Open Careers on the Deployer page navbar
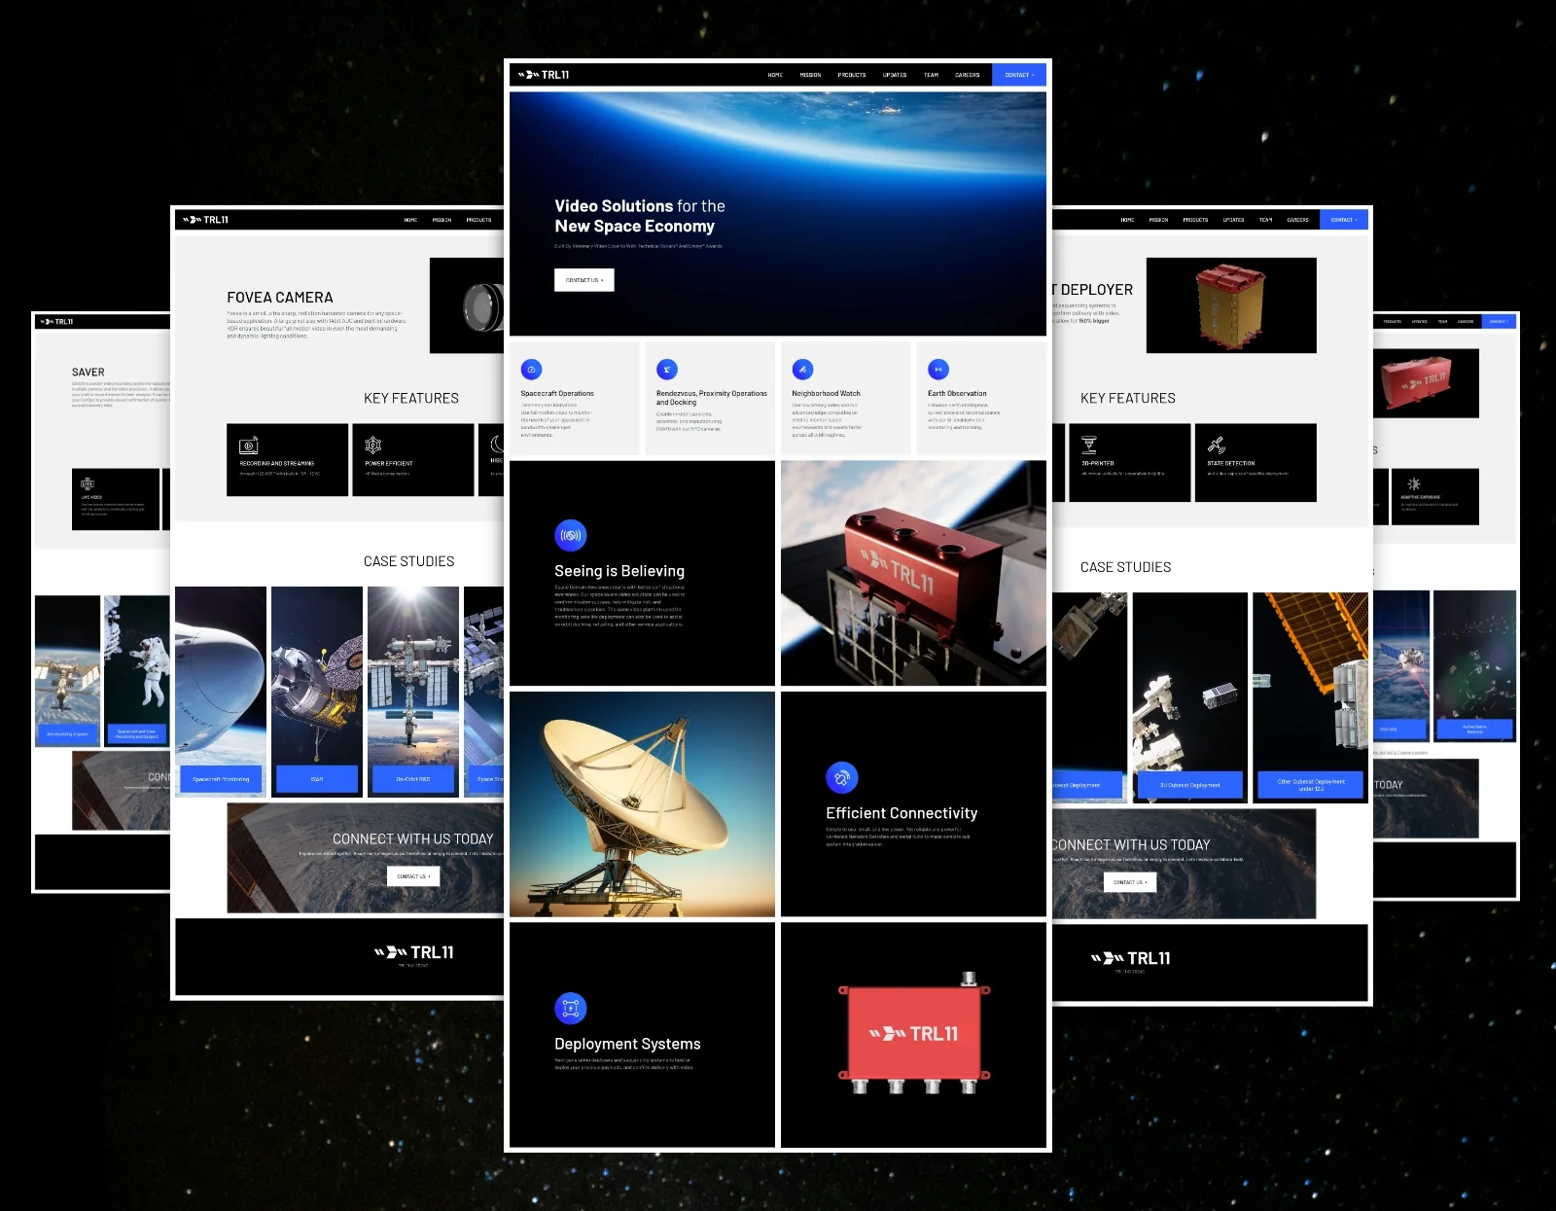This screenshot has width=1556, height=1211. tap(1297, 220)
